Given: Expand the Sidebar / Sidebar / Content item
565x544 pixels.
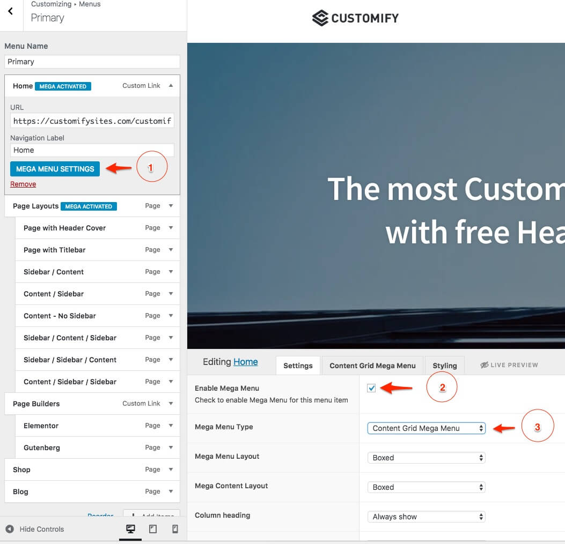Looking at the screenshot, I should point(171,360).
